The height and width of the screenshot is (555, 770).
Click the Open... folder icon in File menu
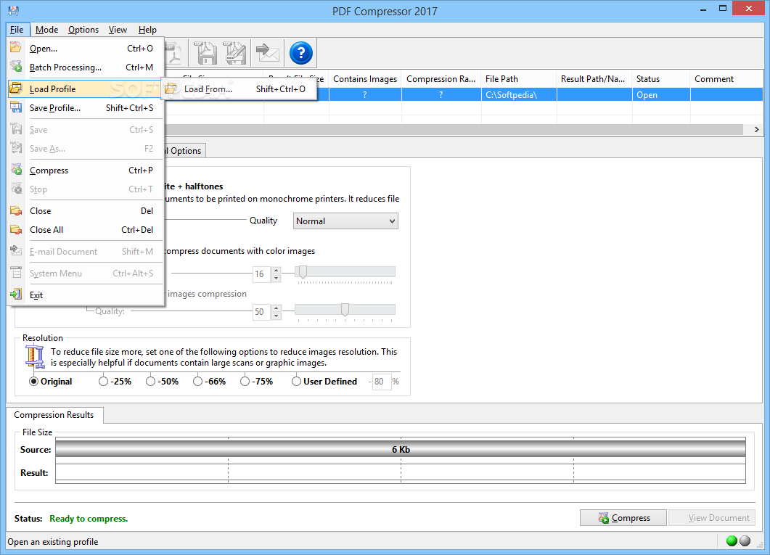coord(16,48)
